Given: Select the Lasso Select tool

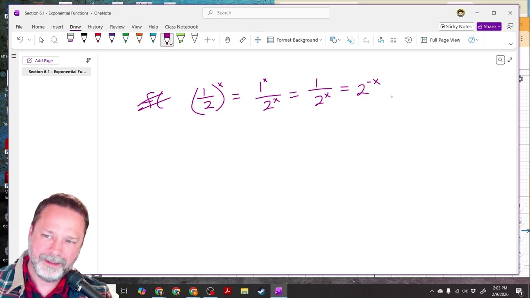Looking at the screenshot, I should tap(54, 40).
